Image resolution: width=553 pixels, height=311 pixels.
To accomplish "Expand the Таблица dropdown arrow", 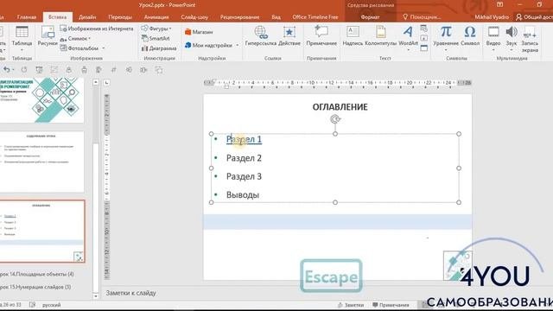I will [x=22, y=50].
